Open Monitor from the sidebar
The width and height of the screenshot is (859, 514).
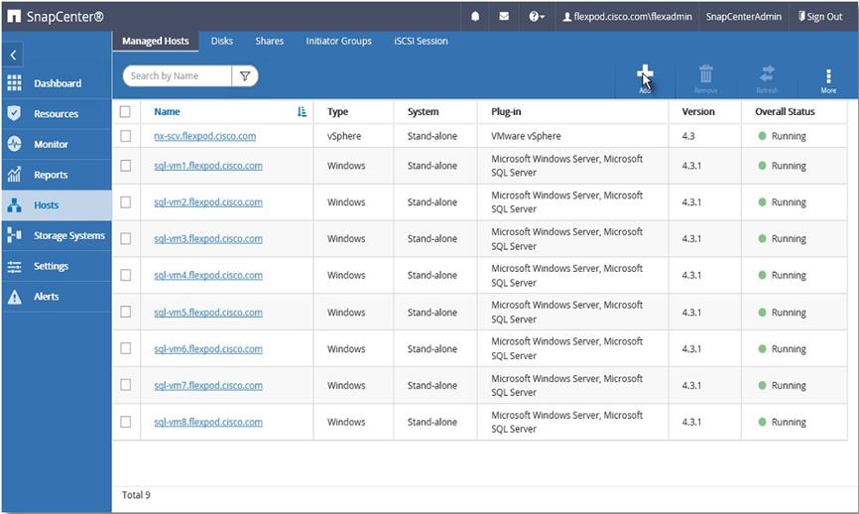coord(57,144)
